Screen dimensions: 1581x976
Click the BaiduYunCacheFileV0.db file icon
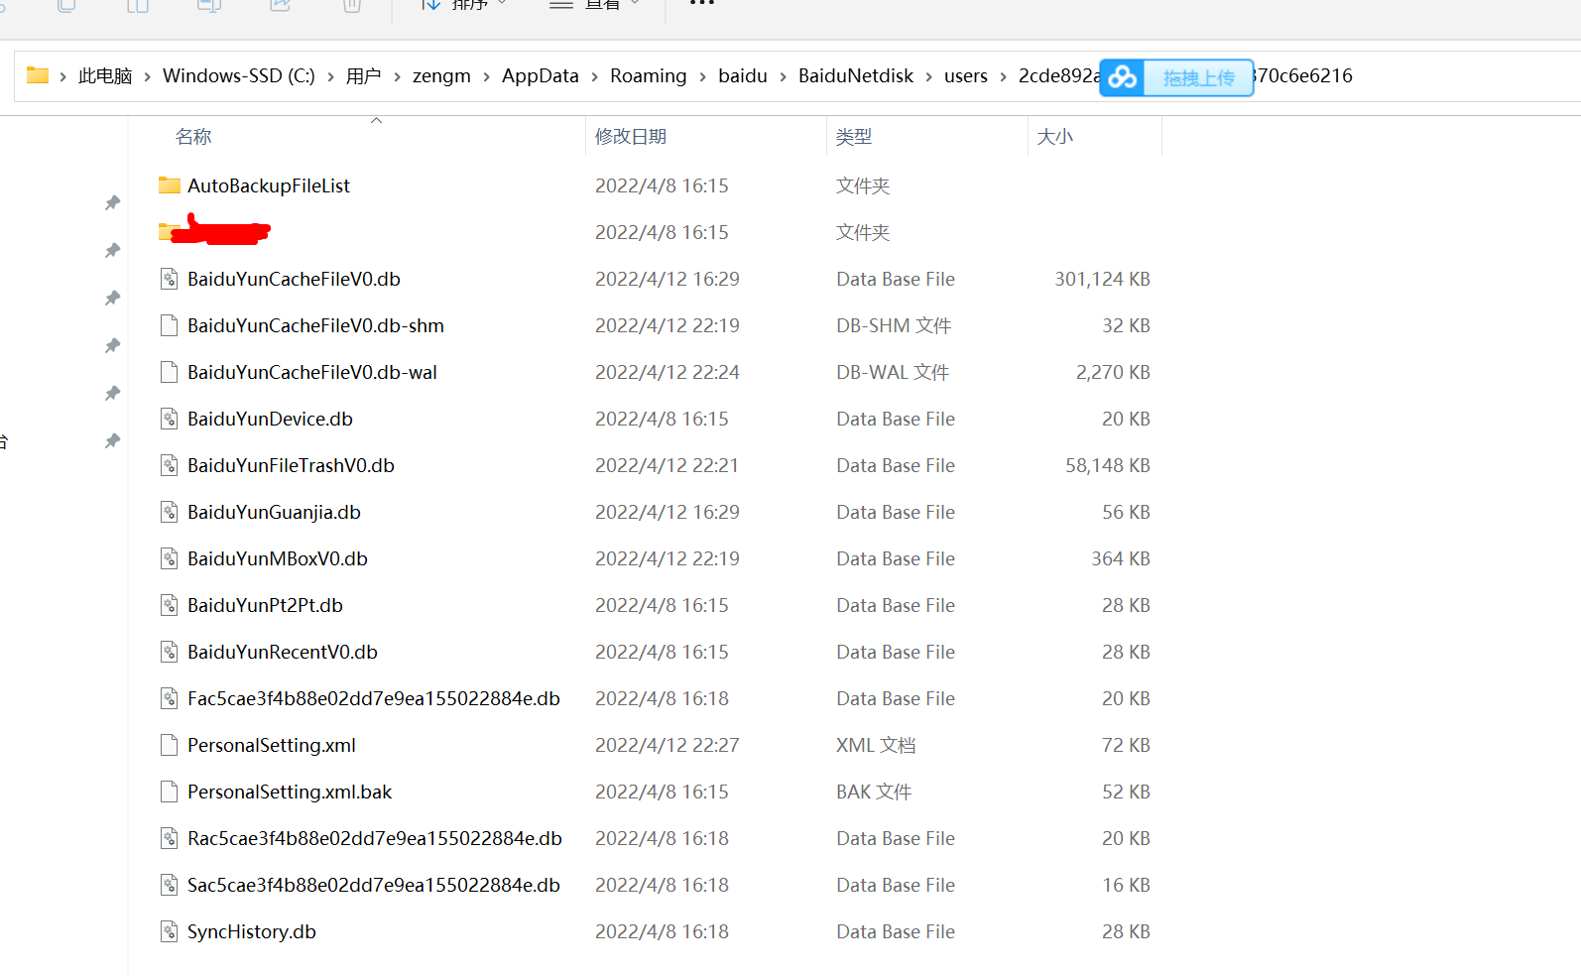click(170, 279)
